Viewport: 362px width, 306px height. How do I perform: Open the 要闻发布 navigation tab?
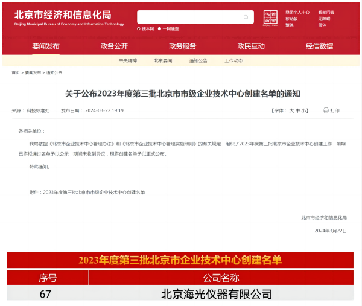point(46,46)
